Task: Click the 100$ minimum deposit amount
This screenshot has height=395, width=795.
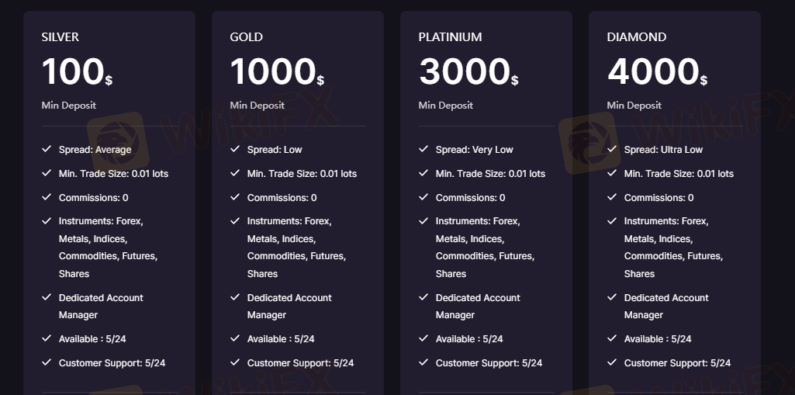Action: point(77,72)
